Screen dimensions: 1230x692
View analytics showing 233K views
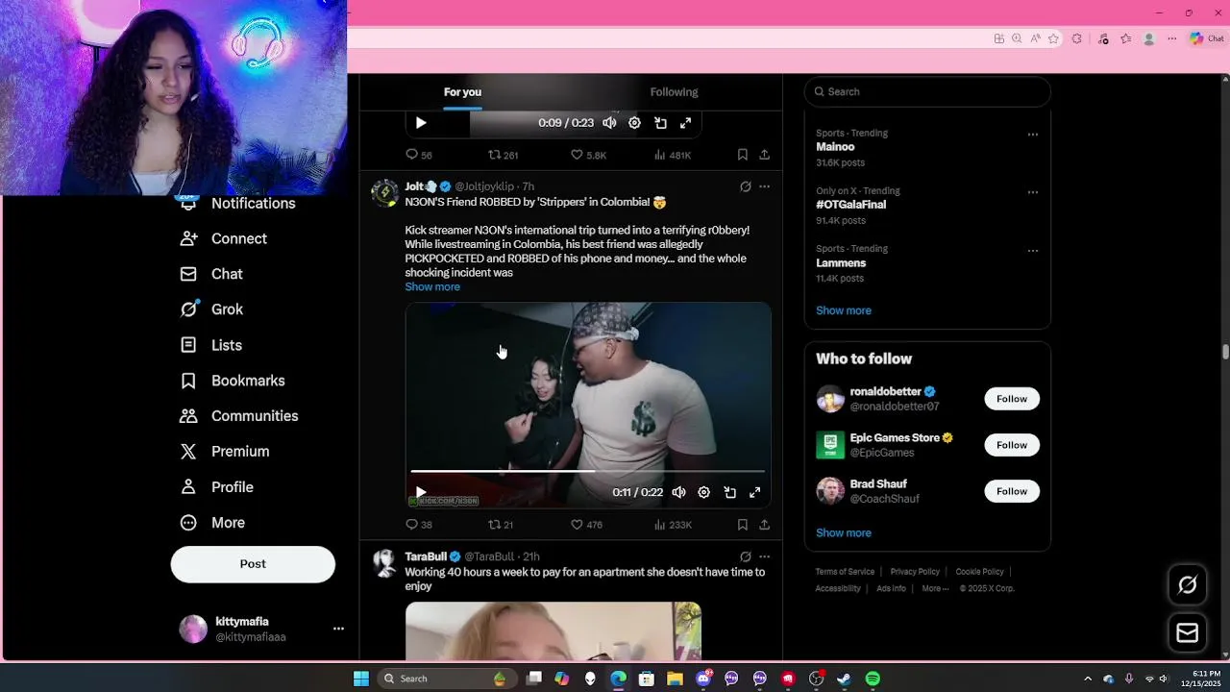pos(673,525)
